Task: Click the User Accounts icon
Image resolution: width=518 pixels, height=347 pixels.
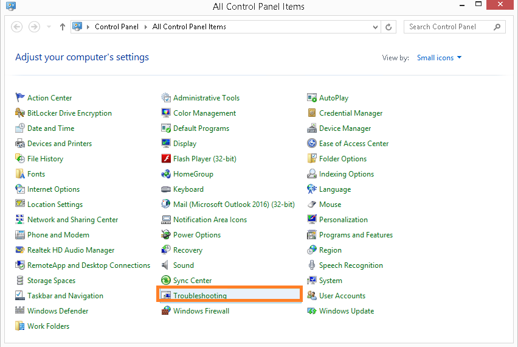Action: point(312,295)
